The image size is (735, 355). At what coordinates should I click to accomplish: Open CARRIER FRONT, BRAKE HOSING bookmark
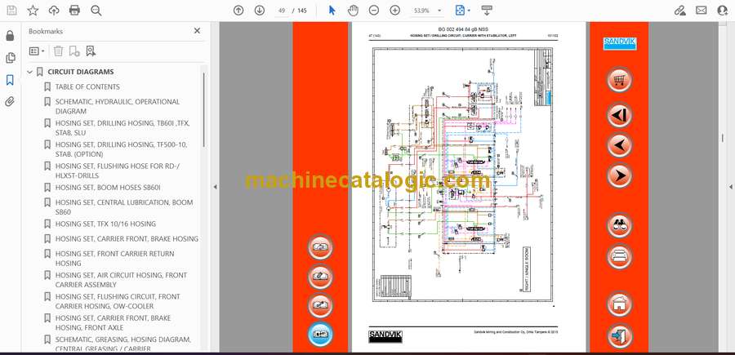coord(127,239)
